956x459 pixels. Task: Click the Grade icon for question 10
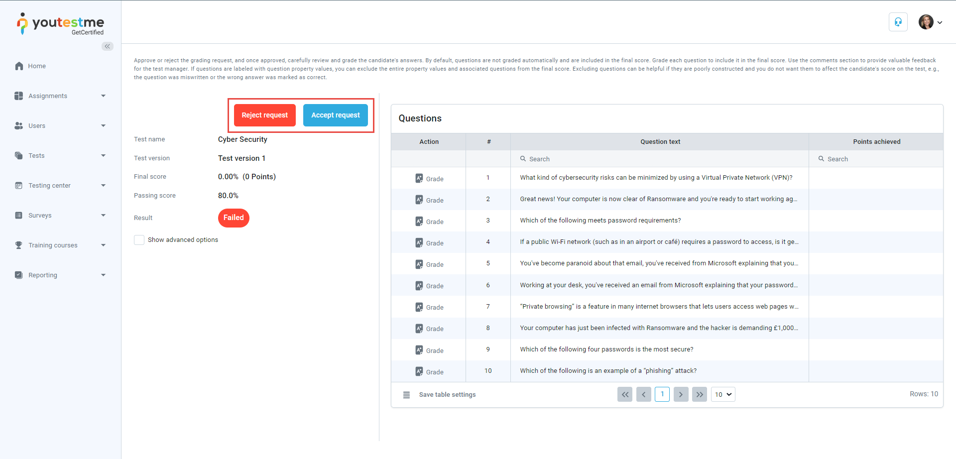(419, 371)
